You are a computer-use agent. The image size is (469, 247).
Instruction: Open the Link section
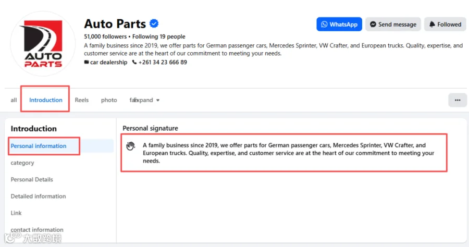(x=16, y=213)
